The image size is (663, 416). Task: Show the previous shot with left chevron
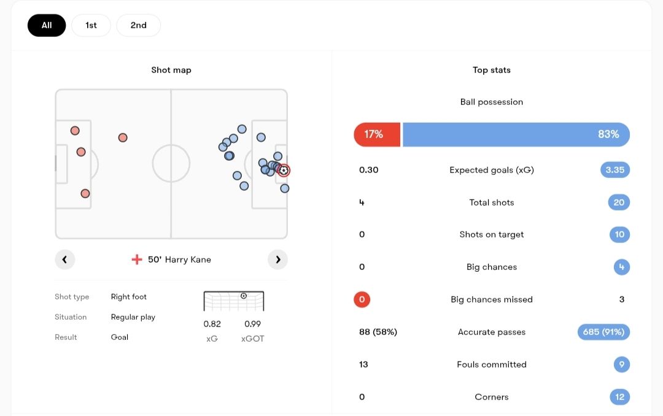[x=65, y=260]
